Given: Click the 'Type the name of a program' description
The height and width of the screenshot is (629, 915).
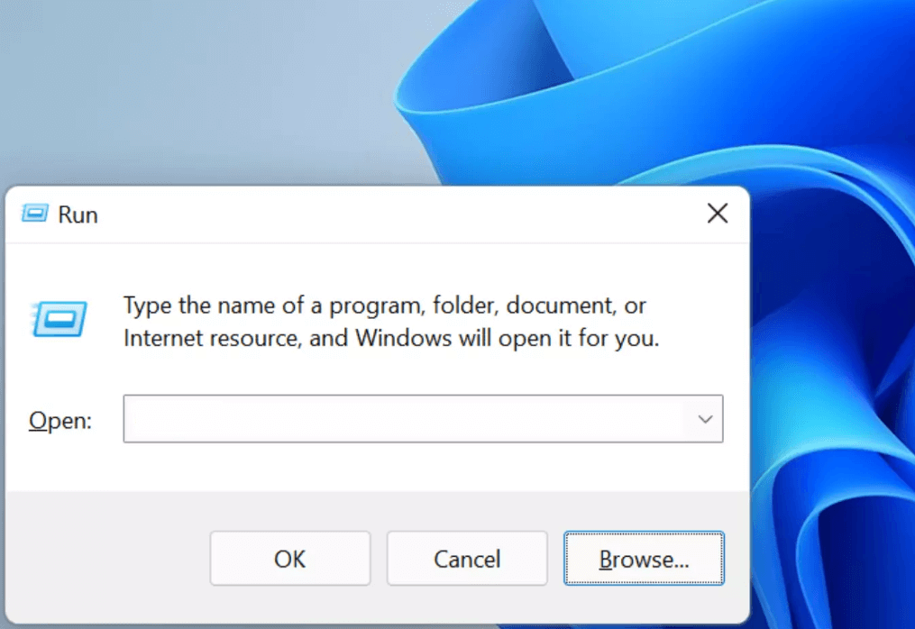Looking at the screenshot, I should coord(391,322).
